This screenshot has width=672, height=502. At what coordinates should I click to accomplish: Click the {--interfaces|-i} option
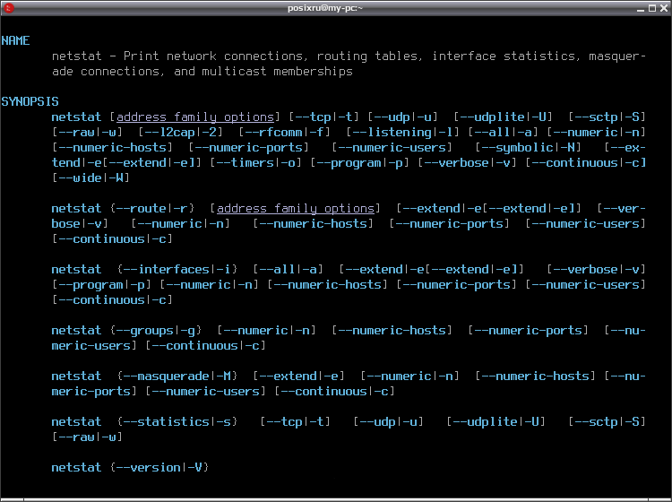pos(177,269)
